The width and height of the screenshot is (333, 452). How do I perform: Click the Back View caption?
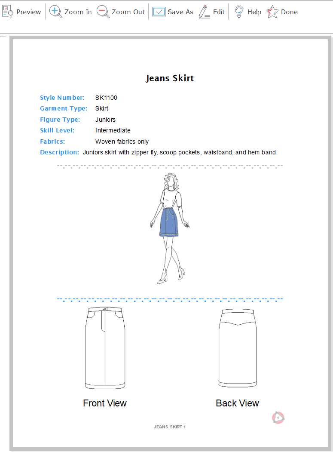237,403
